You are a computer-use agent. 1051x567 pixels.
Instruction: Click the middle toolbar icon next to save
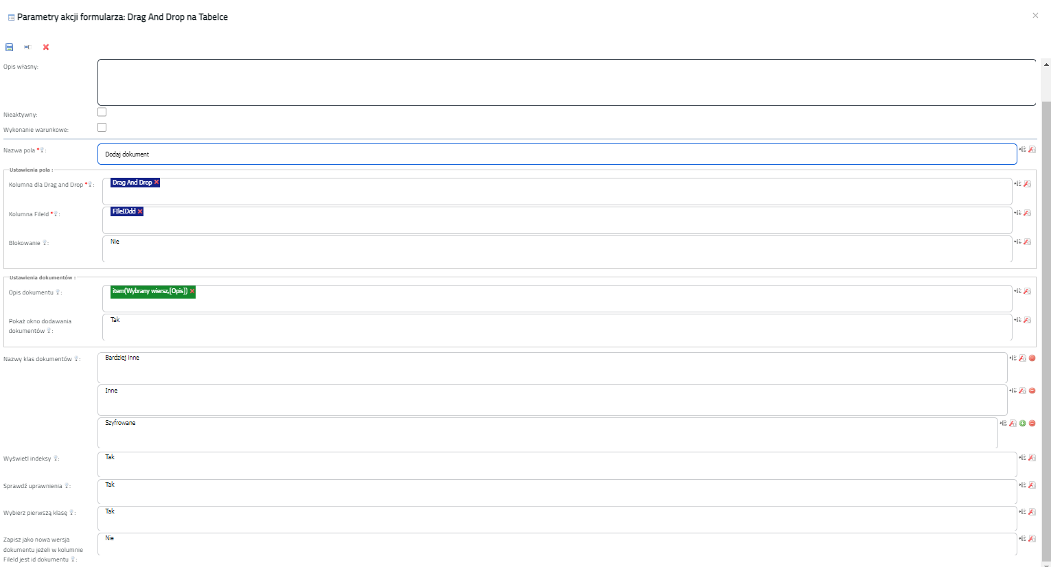28,47
